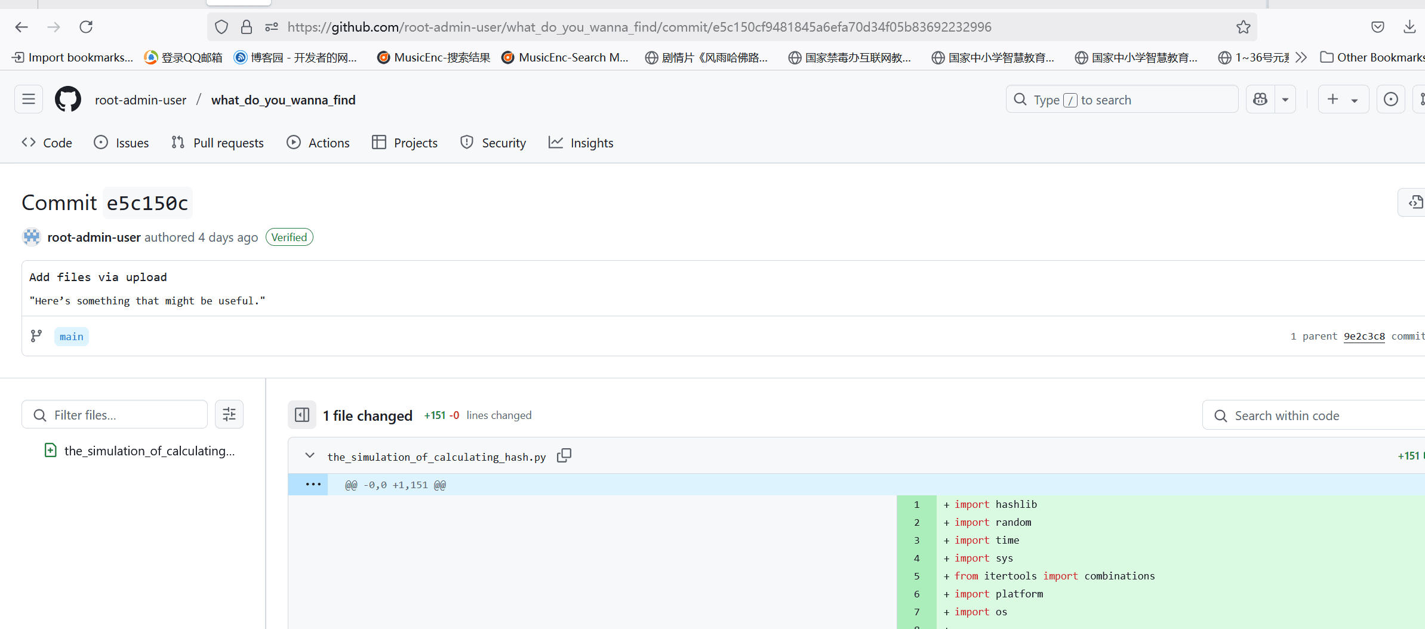This screenshot has width=1425, height=629.
Task: Open the 登录QQ邮箱 bookmark
Action: point(184,57)
